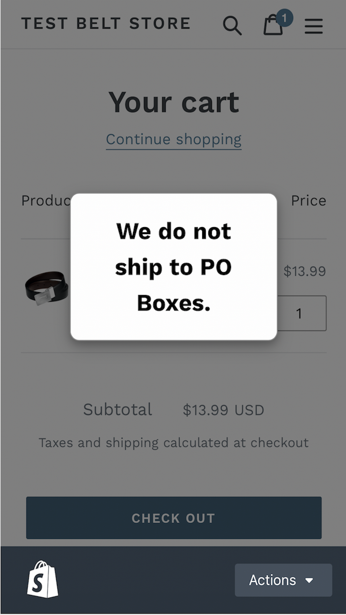Click the taxes and shipping notice
The width and height of the screenshot is (346, 615).
tap(173, 442)
